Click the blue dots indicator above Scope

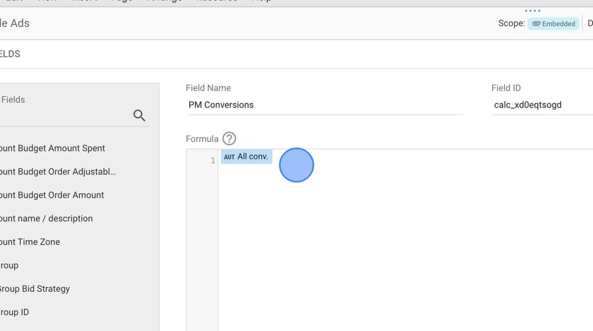pyautogui.click(x=532, y=10)
